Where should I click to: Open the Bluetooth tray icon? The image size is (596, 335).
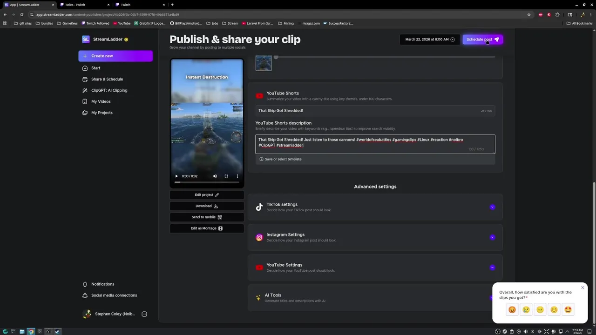click(x=533, y=331)
